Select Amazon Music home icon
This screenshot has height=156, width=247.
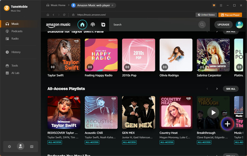tap(82, 25)
